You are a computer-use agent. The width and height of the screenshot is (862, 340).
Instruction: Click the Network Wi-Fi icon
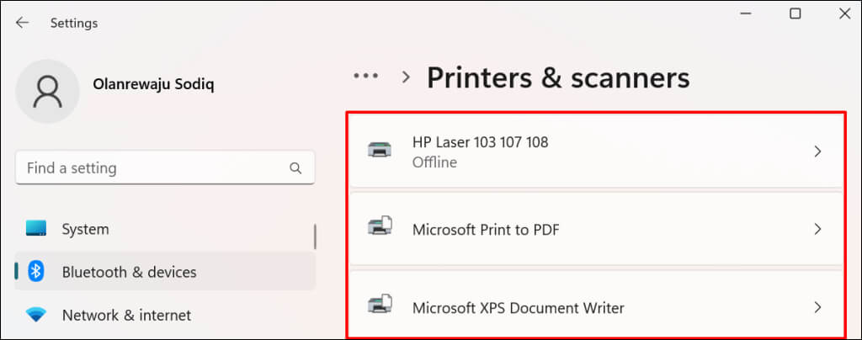[36, 315]
